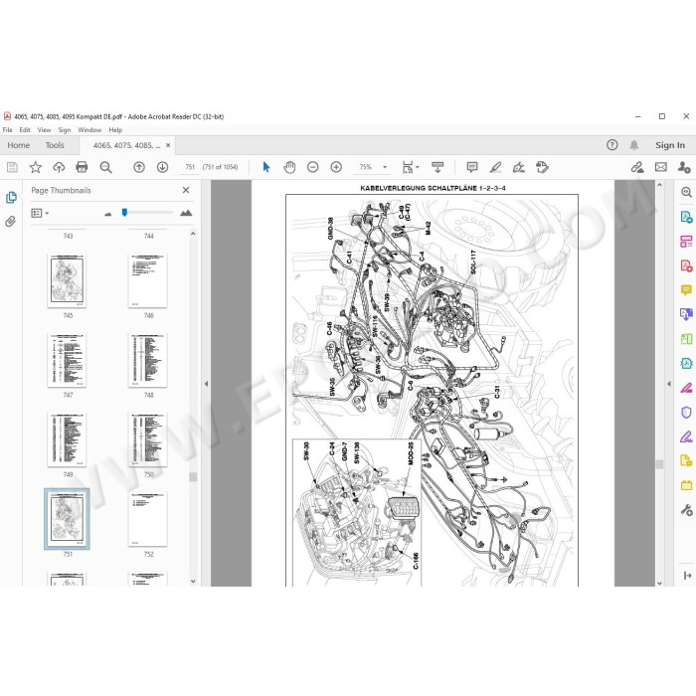Activate the Hand pan tool
Viewport: 696px width, 696px height.
(x=289, y=167)
